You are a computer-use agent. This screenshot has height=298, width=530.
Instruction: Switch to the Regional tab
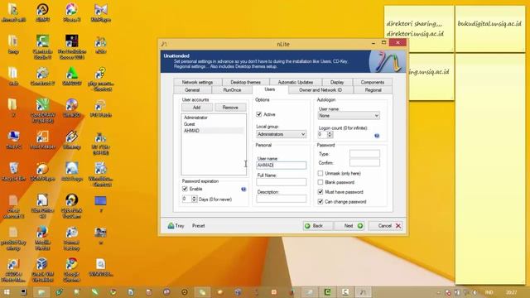tap(373, 90)
